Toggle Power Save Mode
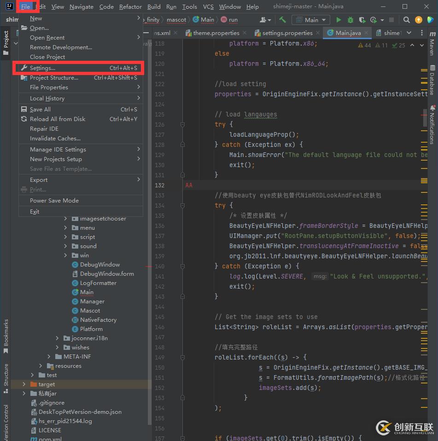This screenshot has height=441, width=438. pyautogui.click(x=54, y=201)
